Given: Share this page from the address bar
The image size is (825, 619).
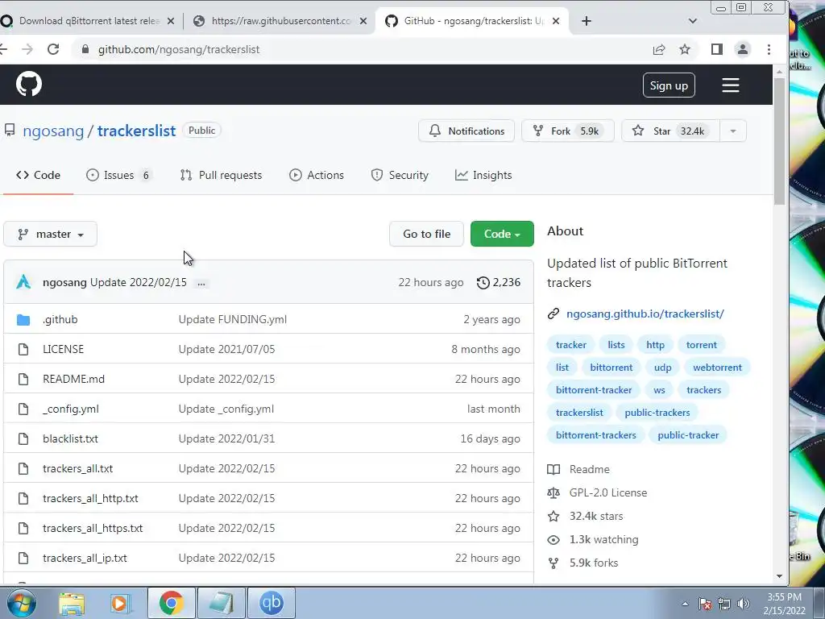Looking at the screenshot, I should point(659,49).
